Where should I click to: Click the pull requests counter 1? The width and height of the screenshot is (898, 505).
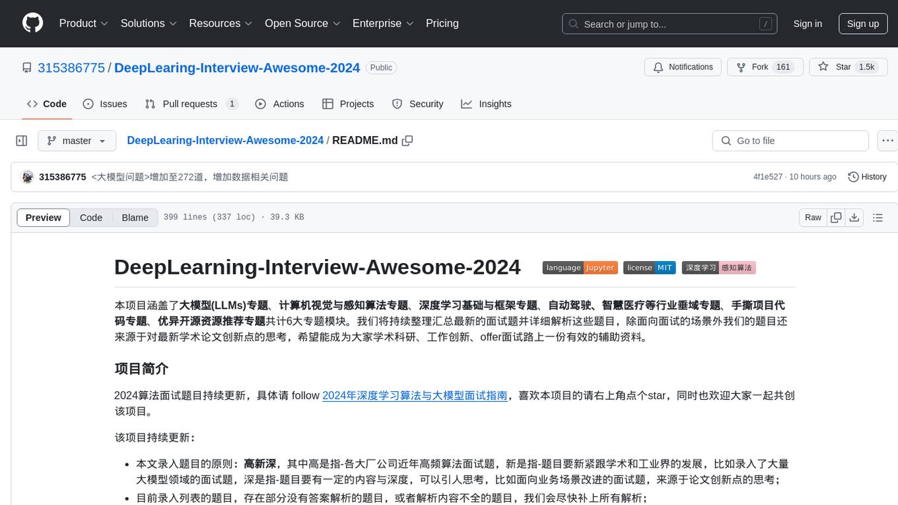(x=232, y=104)
